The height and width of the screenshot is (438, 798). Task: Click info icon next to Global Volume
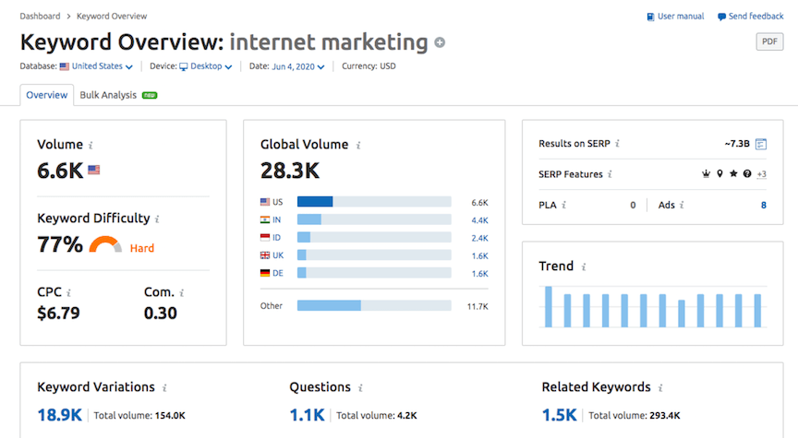coord(358,146)
